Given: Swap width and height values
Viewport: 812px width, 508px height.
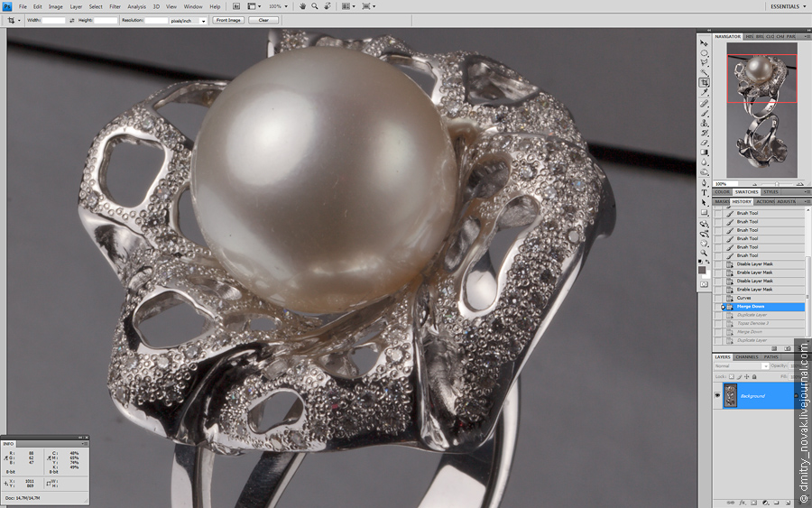Looking at the screenshot, I should pos(72,20).
